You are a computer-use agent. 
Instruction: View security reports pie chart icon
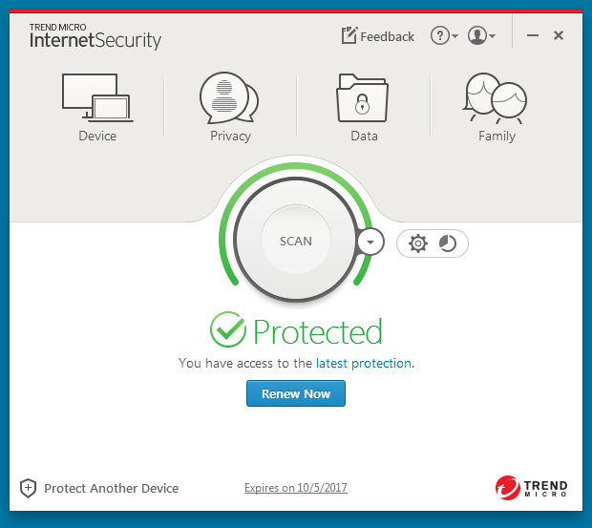coord(448,243)
